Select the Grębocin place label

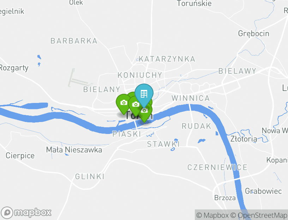(x=254, y=33)
